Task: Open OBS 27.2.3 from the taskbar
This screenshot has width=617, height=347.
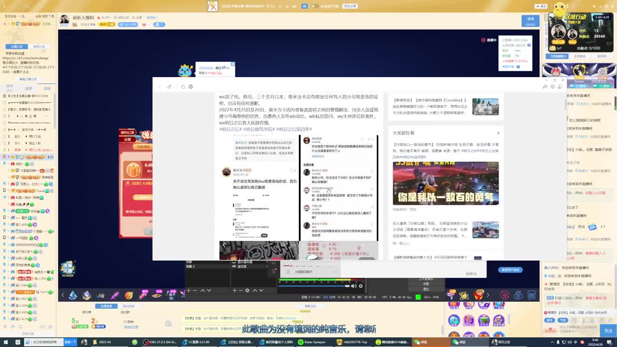Action: coord(161,342)
